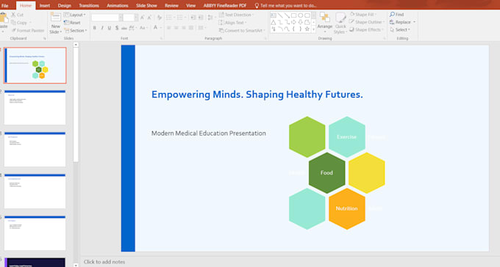Click the Cut scissors icon
This screenshot has height=267, width=500.
coord(13,15)
